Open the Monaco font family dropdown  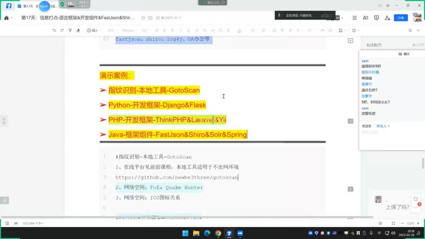click(129, 30)
